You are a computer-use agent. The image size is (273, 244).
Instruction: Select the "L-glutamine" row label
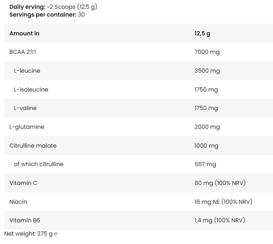point(27,127)
